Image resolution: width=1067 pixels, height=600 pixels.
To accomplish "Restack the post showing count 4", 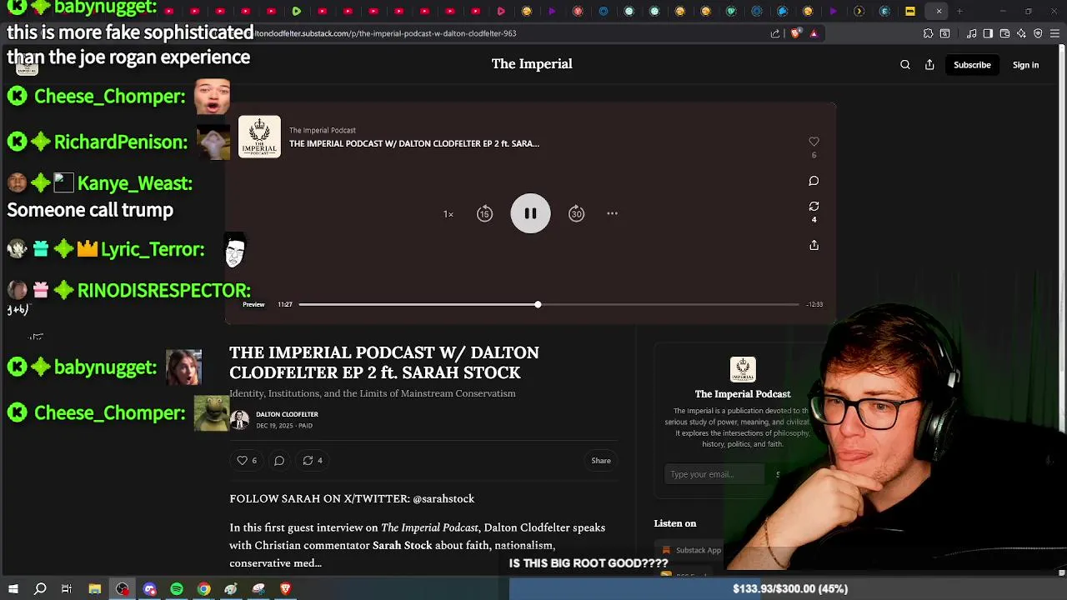I will (x=313, y=460).
